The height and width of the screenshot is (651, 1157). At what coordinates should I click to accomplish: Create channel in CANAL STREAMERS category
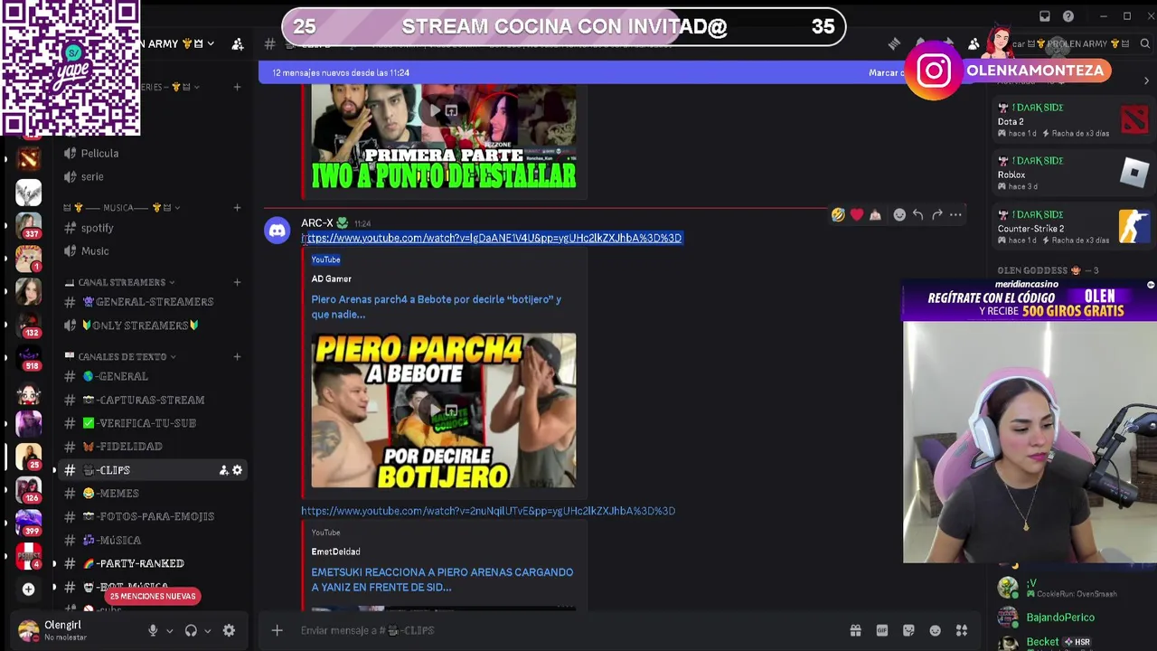click(237, 282)
